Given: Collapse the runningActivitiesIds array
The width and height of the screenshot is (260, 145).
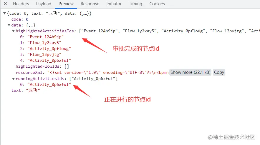Looking at the screenshot, I should pos(14,79).
